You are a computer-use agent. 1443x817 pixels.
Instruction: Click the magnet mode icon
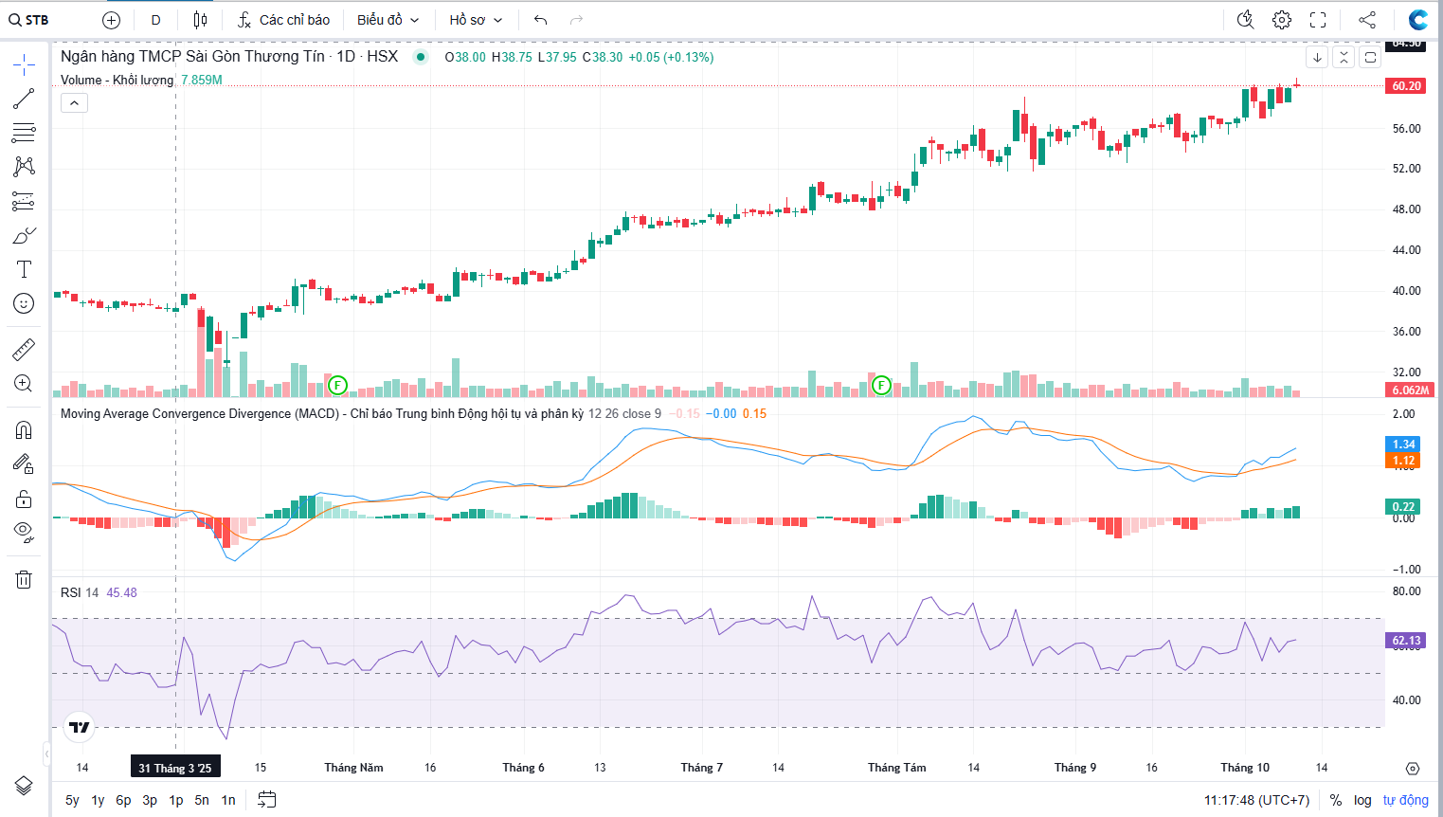point(24,430)
